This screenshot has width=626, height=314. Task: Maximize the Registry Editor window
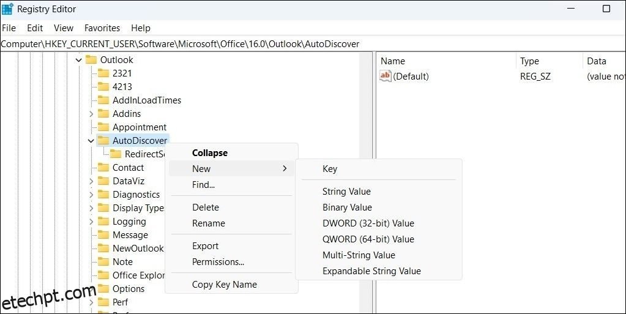tap(606, 9)
